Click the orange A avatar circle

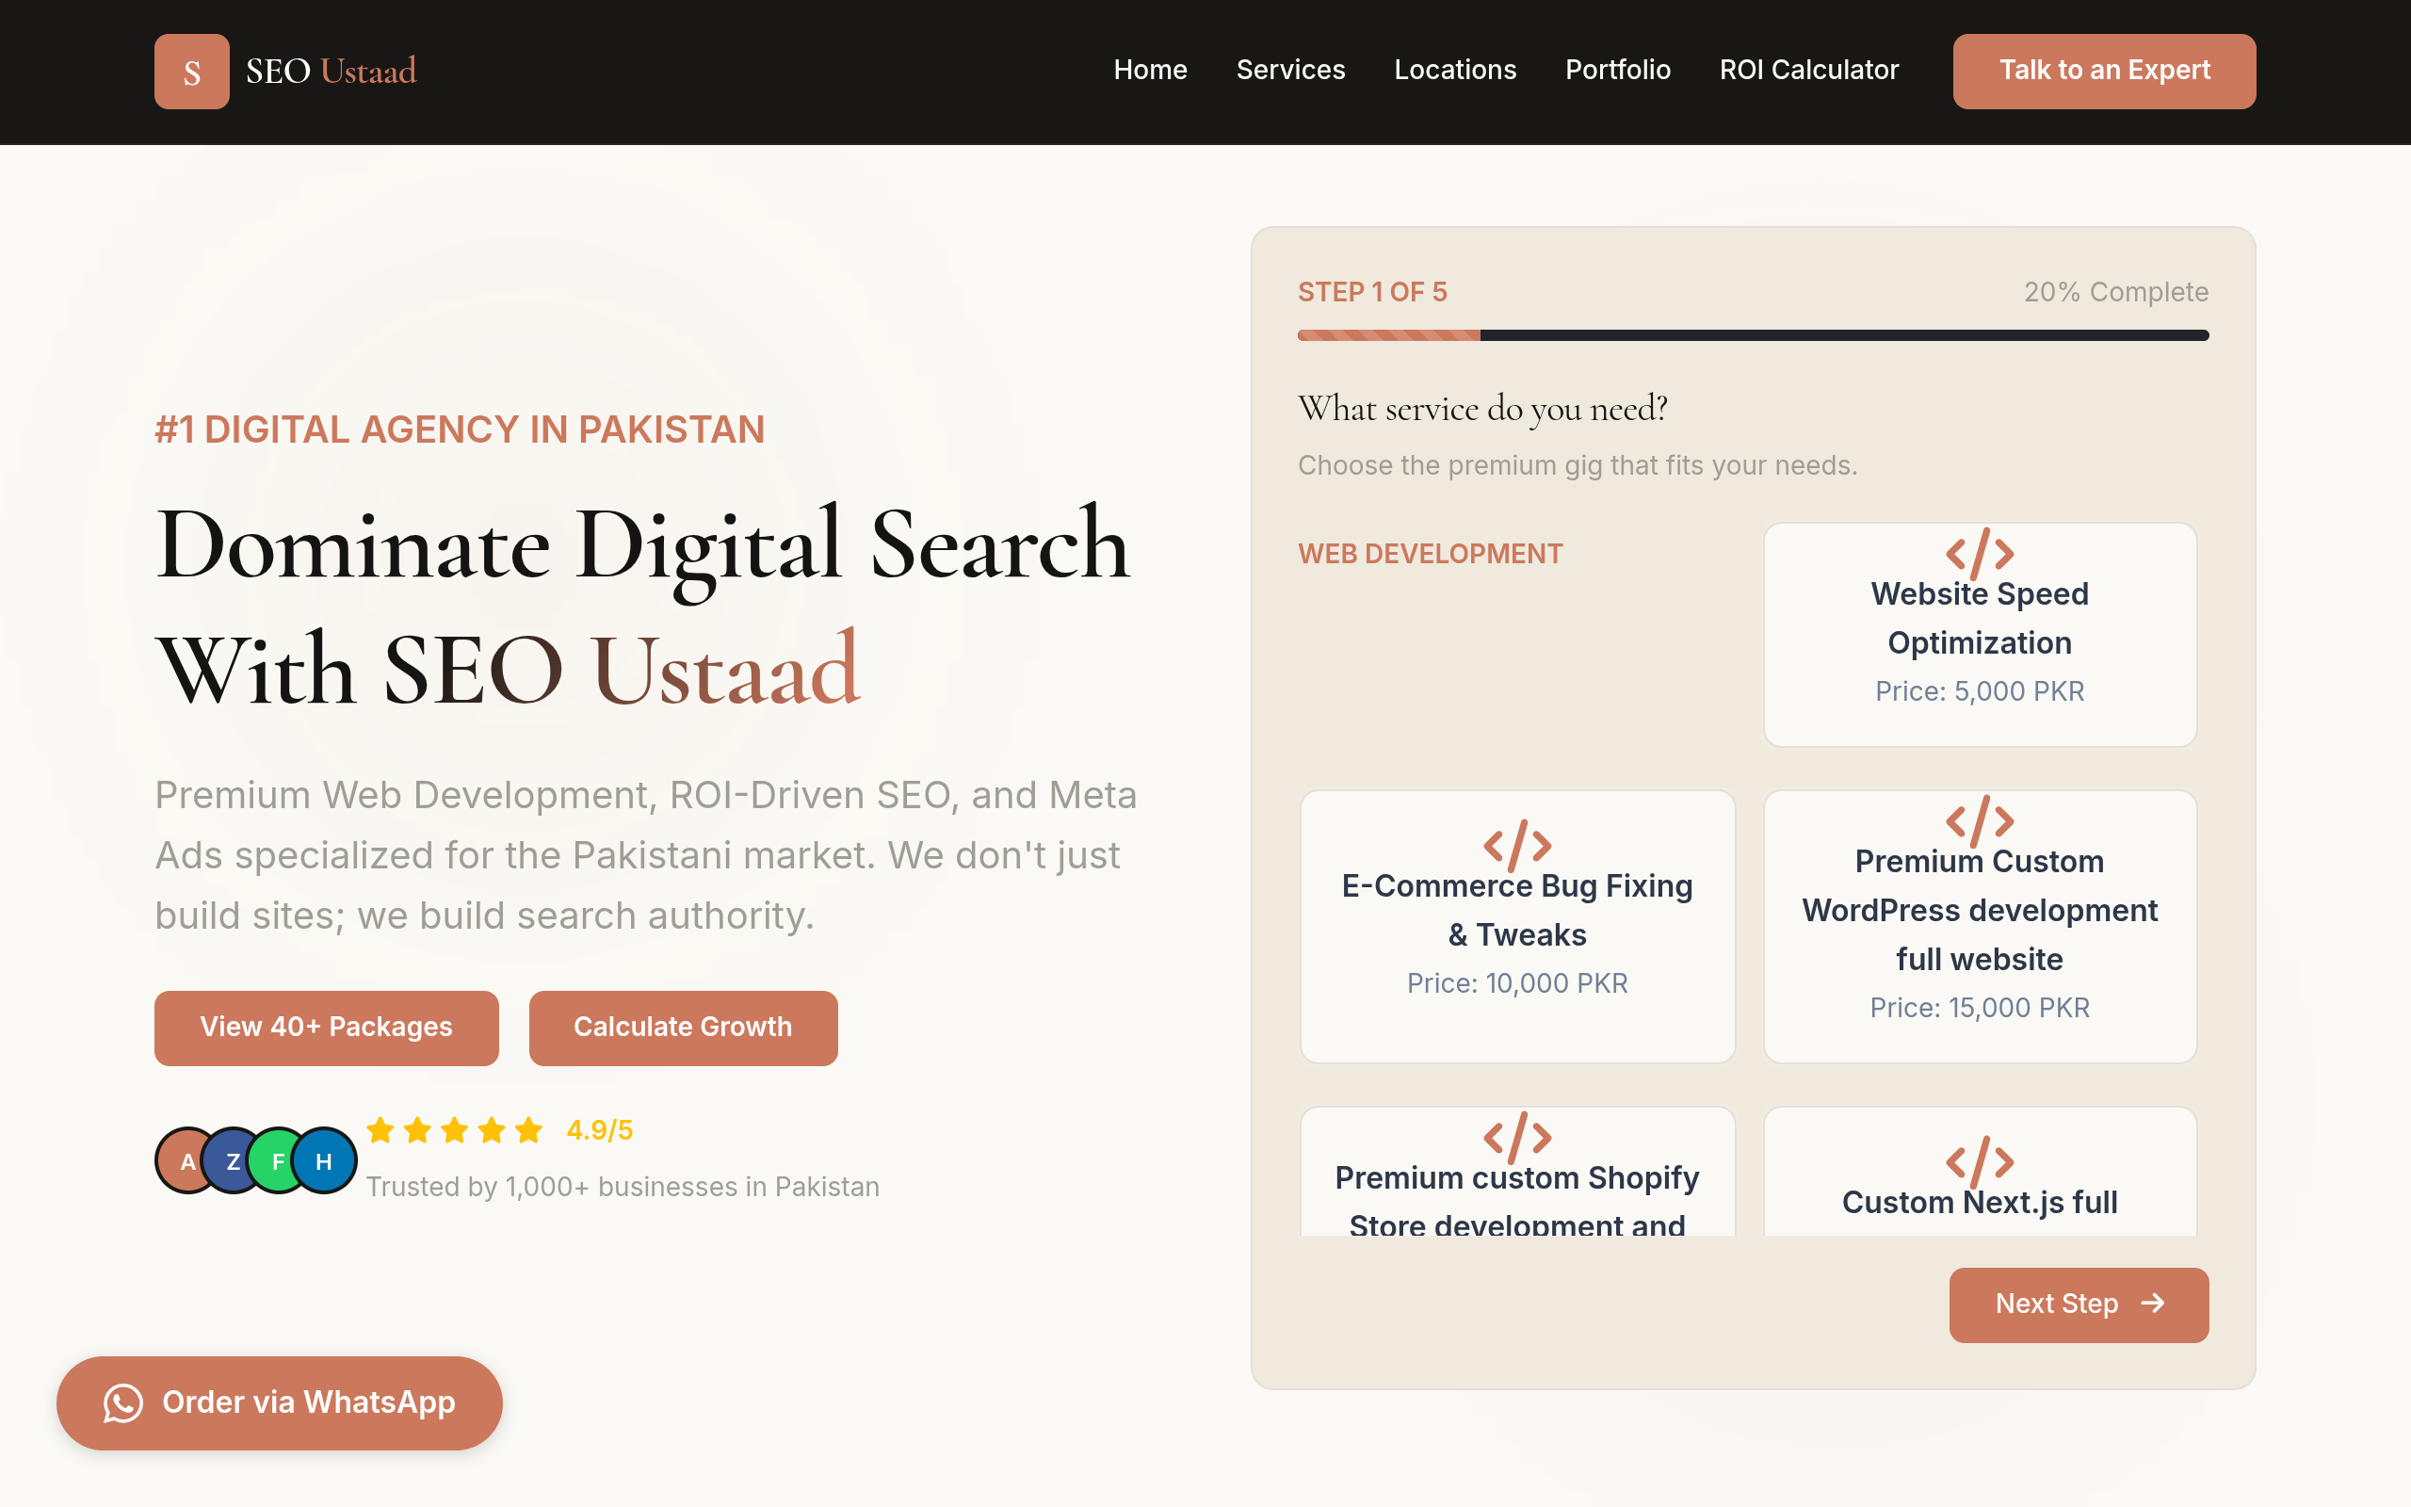pos(187,1161)
